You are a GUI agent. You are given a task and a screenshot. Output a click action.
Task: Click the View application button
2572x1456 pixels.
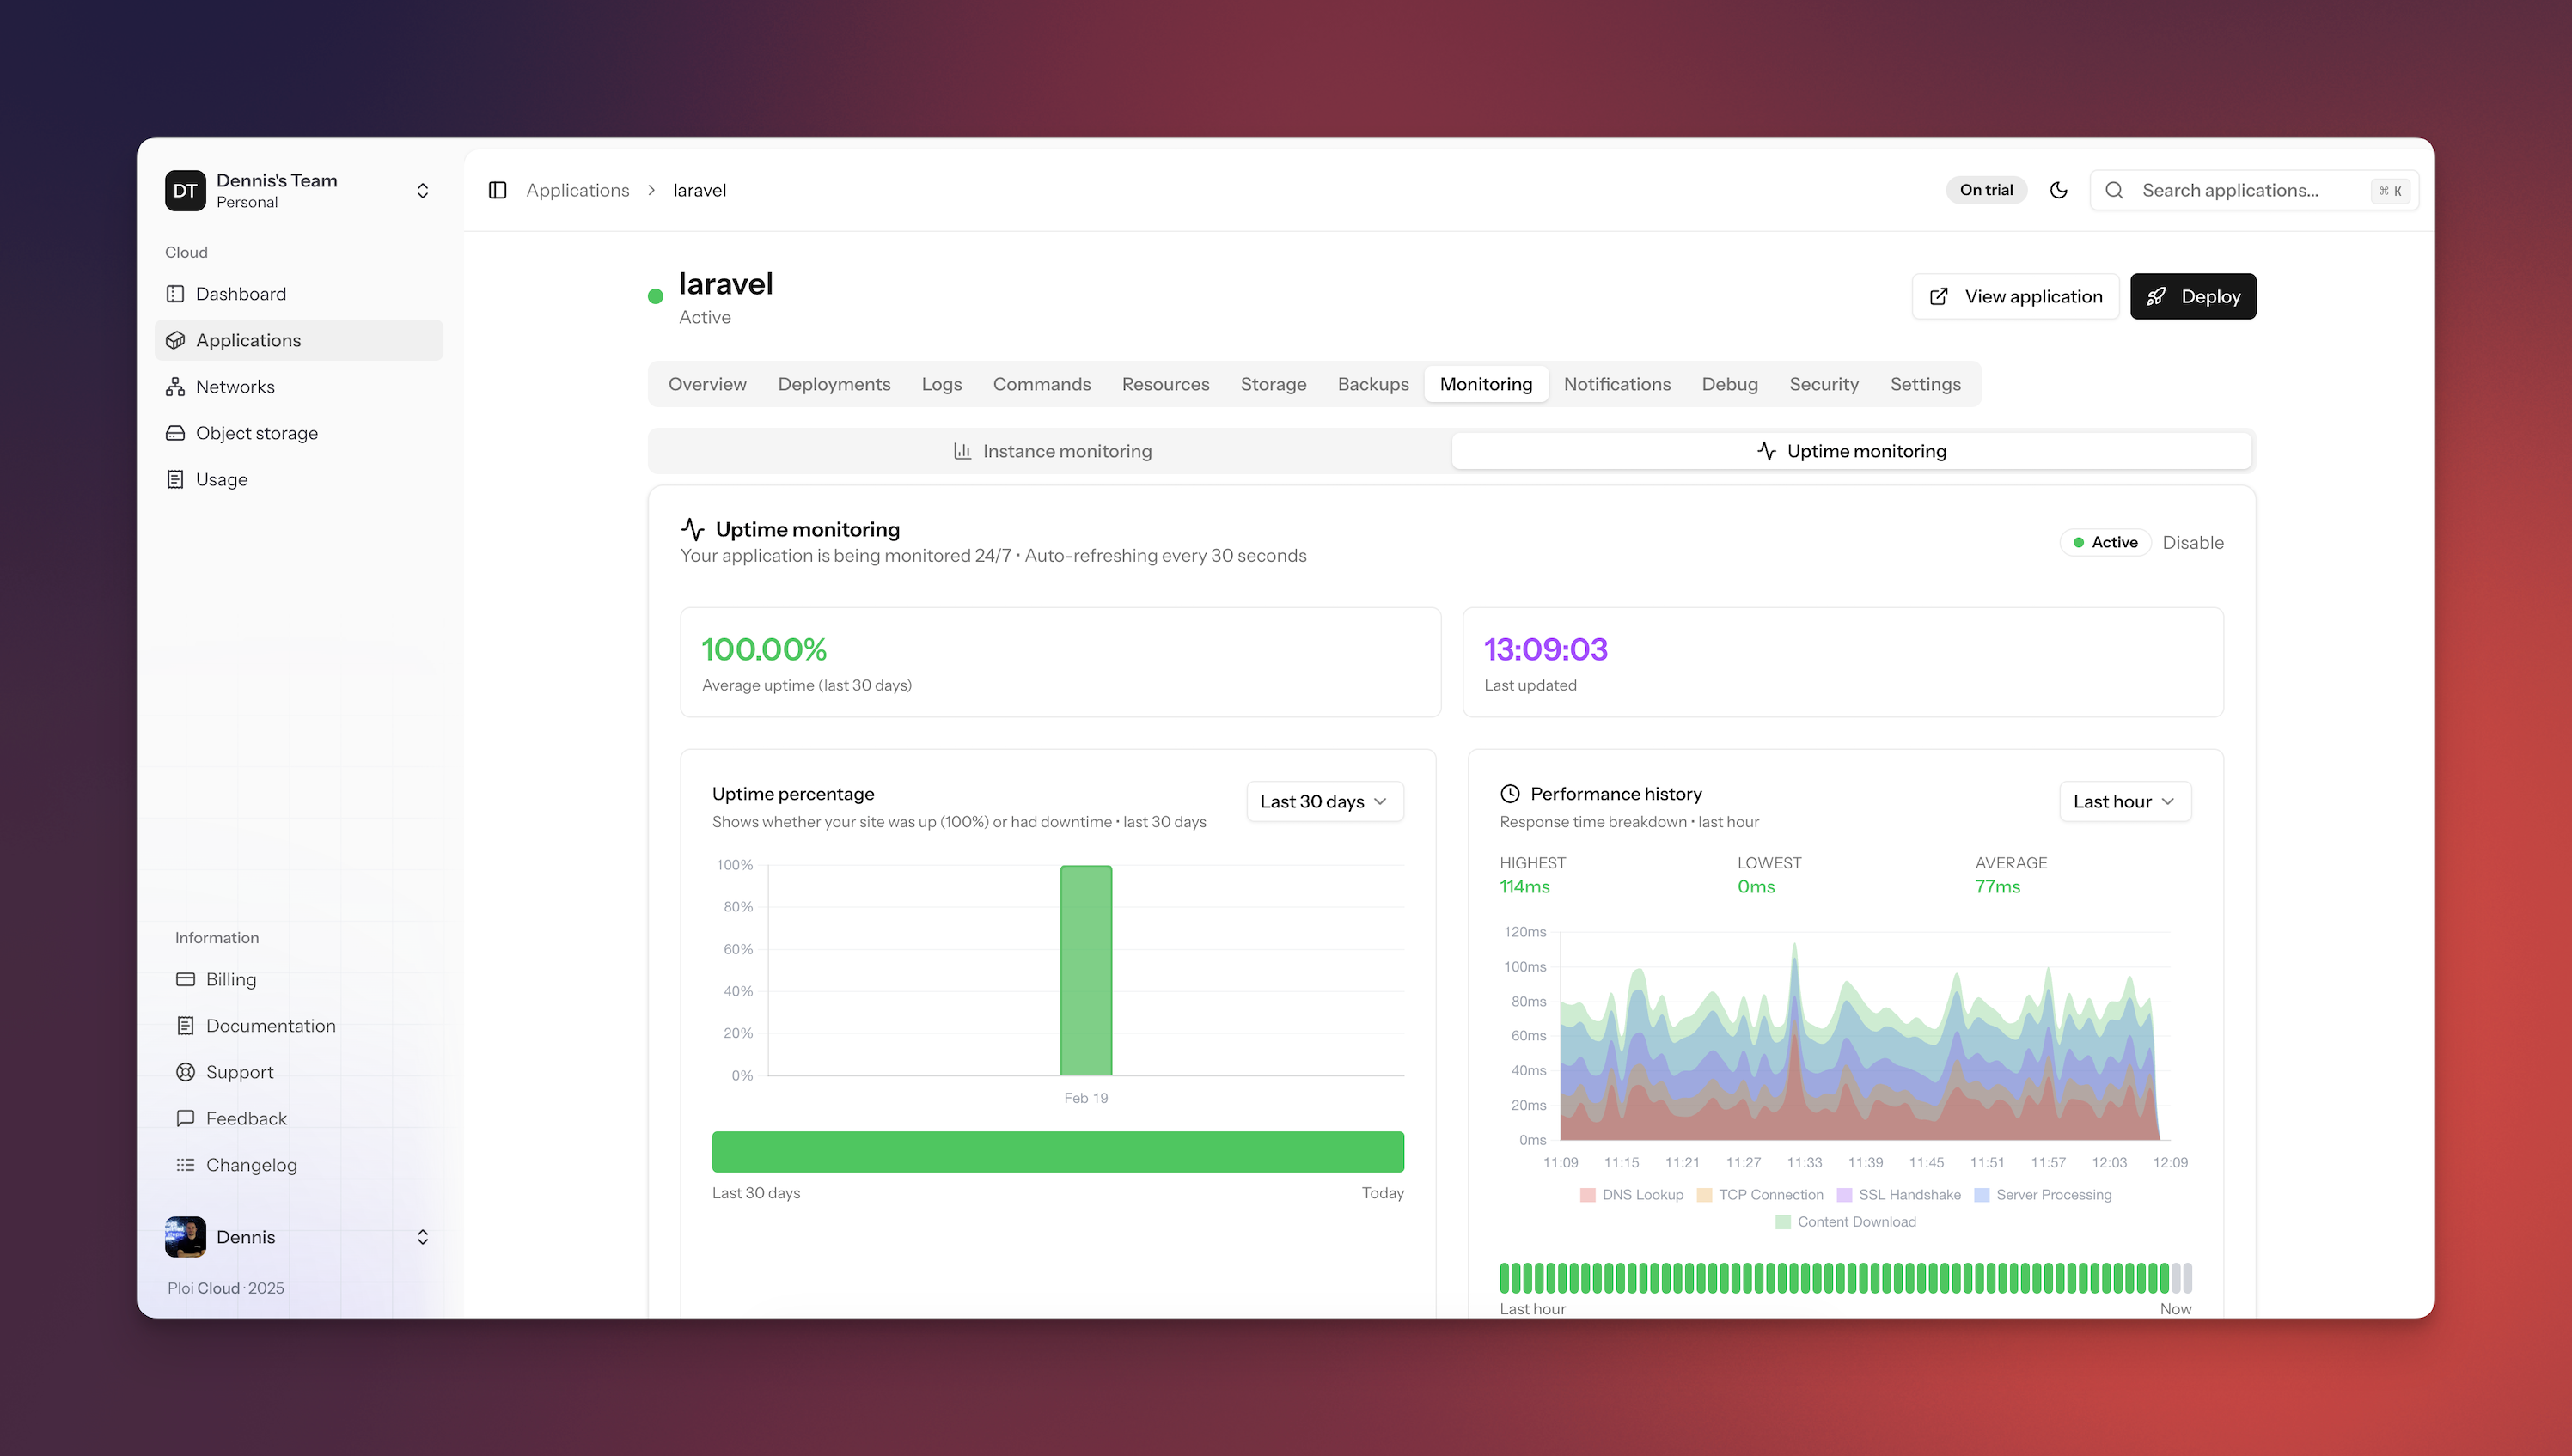pyautogui.click(x=2015, y=297)
